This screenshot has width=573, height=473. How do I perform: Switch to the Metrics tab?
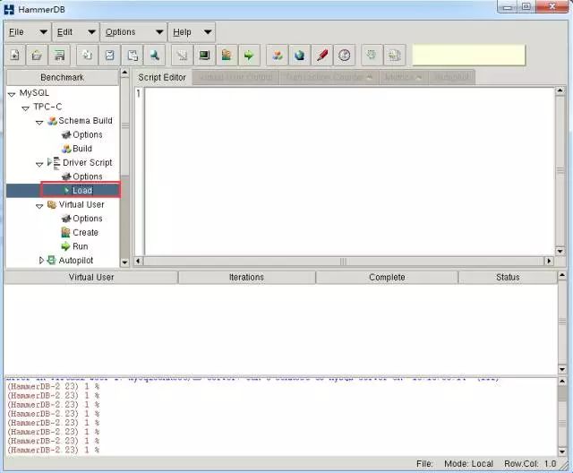[x=404, y=77]
